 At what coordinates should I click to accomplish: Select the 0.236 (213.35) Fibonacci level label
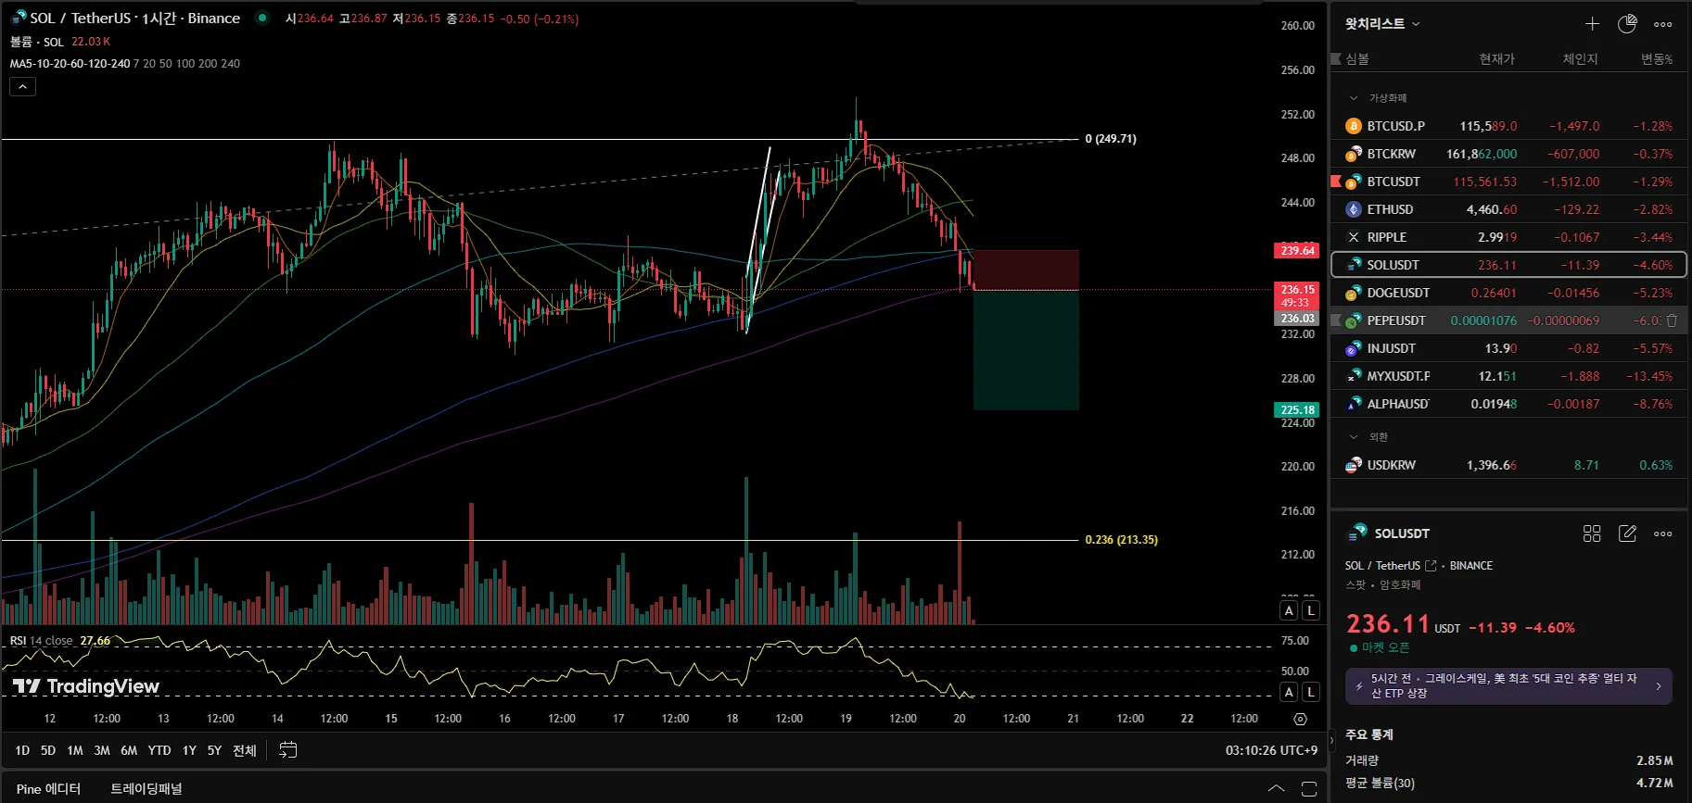coord(1121,540)
